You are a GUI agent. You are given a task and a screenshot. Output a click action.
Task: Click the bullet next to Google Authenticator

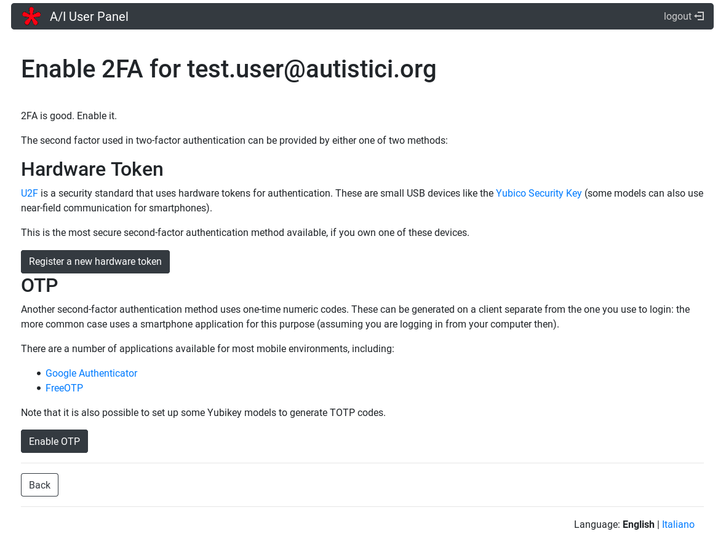tap(39, 374)
